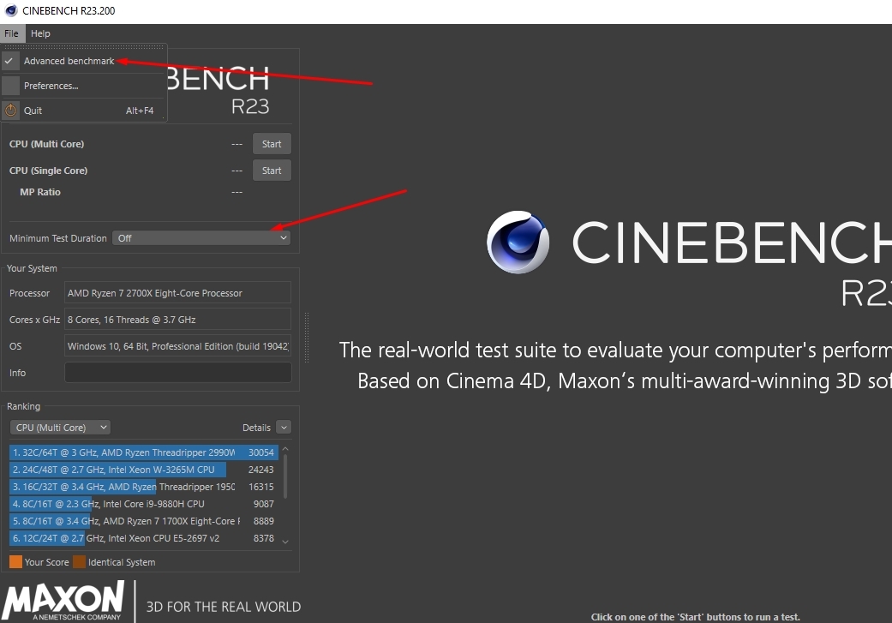Click the status hint about Start buttons
The image size is (892, 623).
coord(695,617)
